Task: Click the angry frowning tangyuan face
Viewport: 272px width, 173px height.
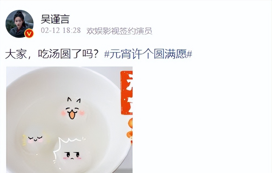Action: point(72,155)
